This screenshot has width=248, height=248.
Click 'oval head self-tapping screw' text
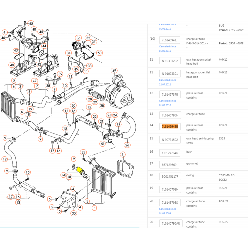(200, 141)
